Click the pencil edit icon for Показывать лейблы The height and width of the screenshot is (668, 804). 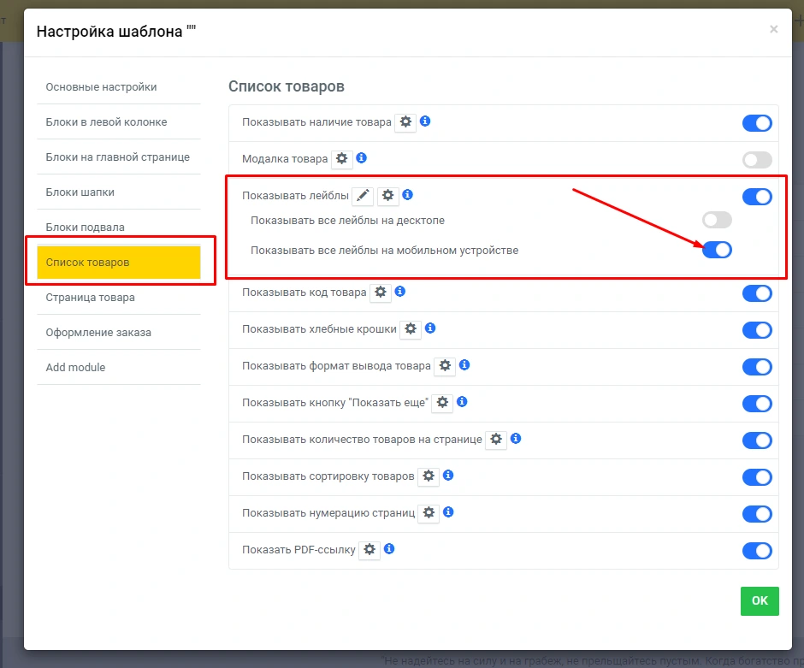coord(363,196)
